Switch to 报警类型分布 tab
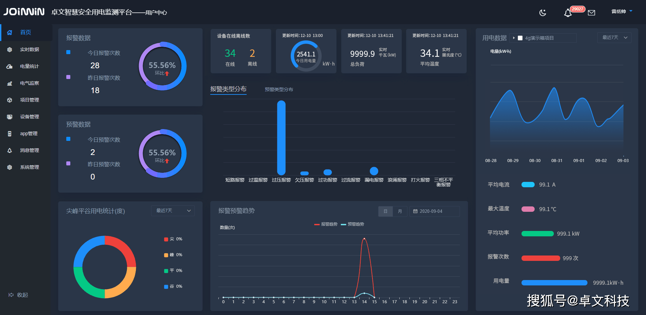 [x=228, y=89]
